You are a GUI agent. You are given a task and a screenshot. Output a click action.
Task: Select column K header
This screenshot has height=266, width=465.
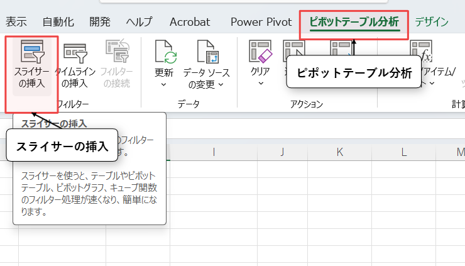point(339,152)
